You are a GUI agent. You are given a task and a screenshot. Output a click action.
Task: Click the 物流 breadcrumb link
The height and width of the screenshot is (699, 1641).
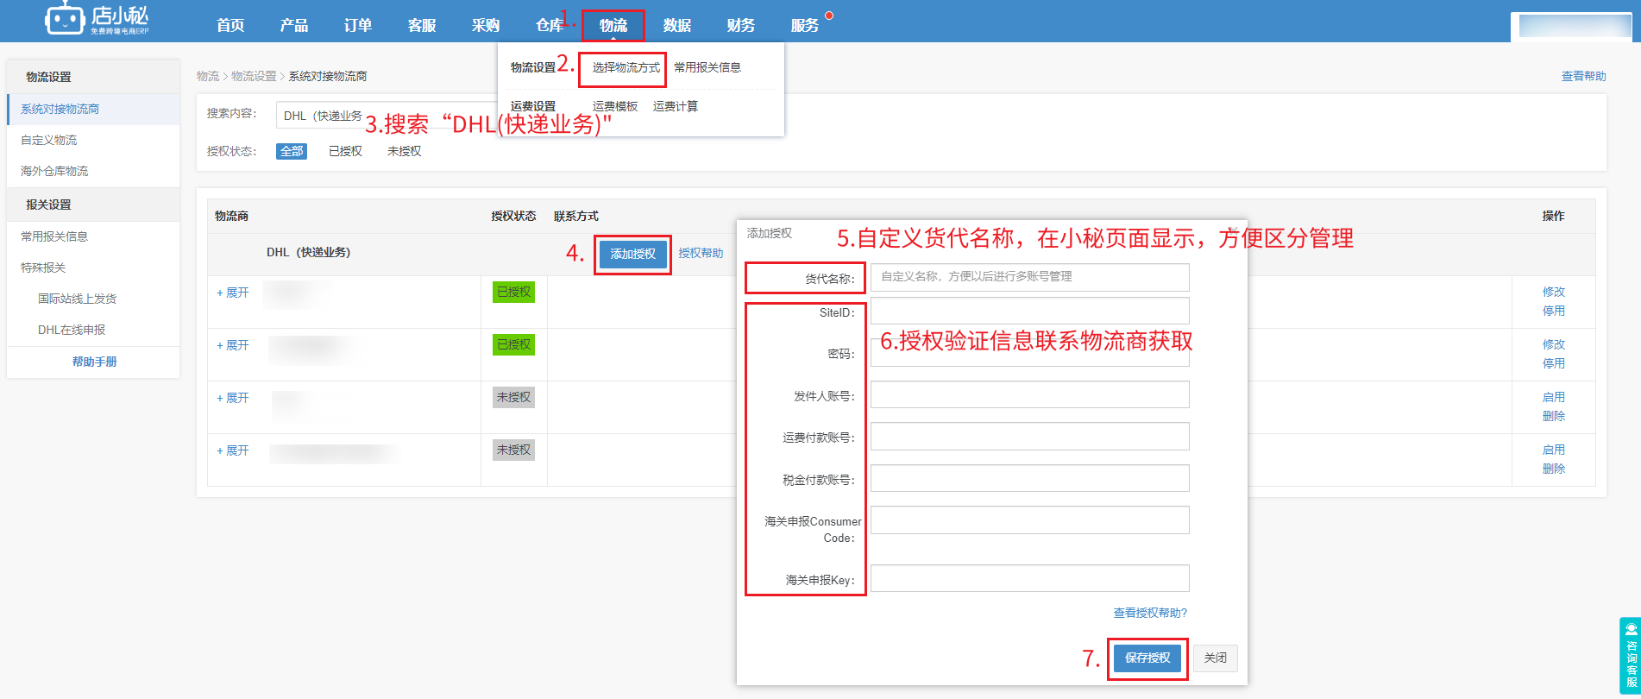(x=207, y=76)
